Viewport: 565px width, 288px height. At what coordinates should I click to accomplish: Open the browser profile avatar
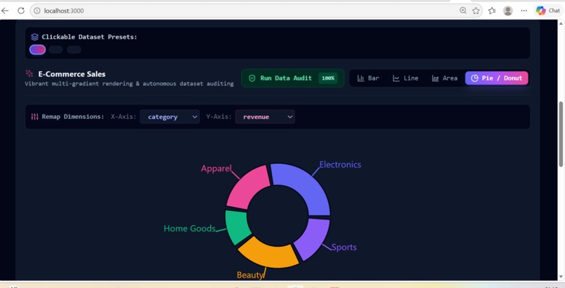508,10
